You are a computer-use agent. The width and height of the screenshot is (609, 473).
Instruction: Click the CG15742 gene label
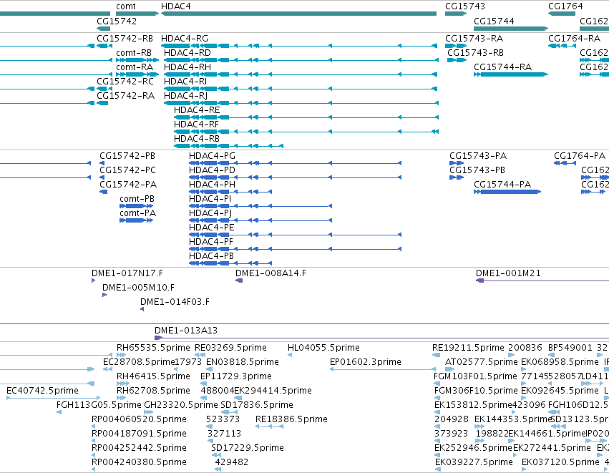coord(117,21)
